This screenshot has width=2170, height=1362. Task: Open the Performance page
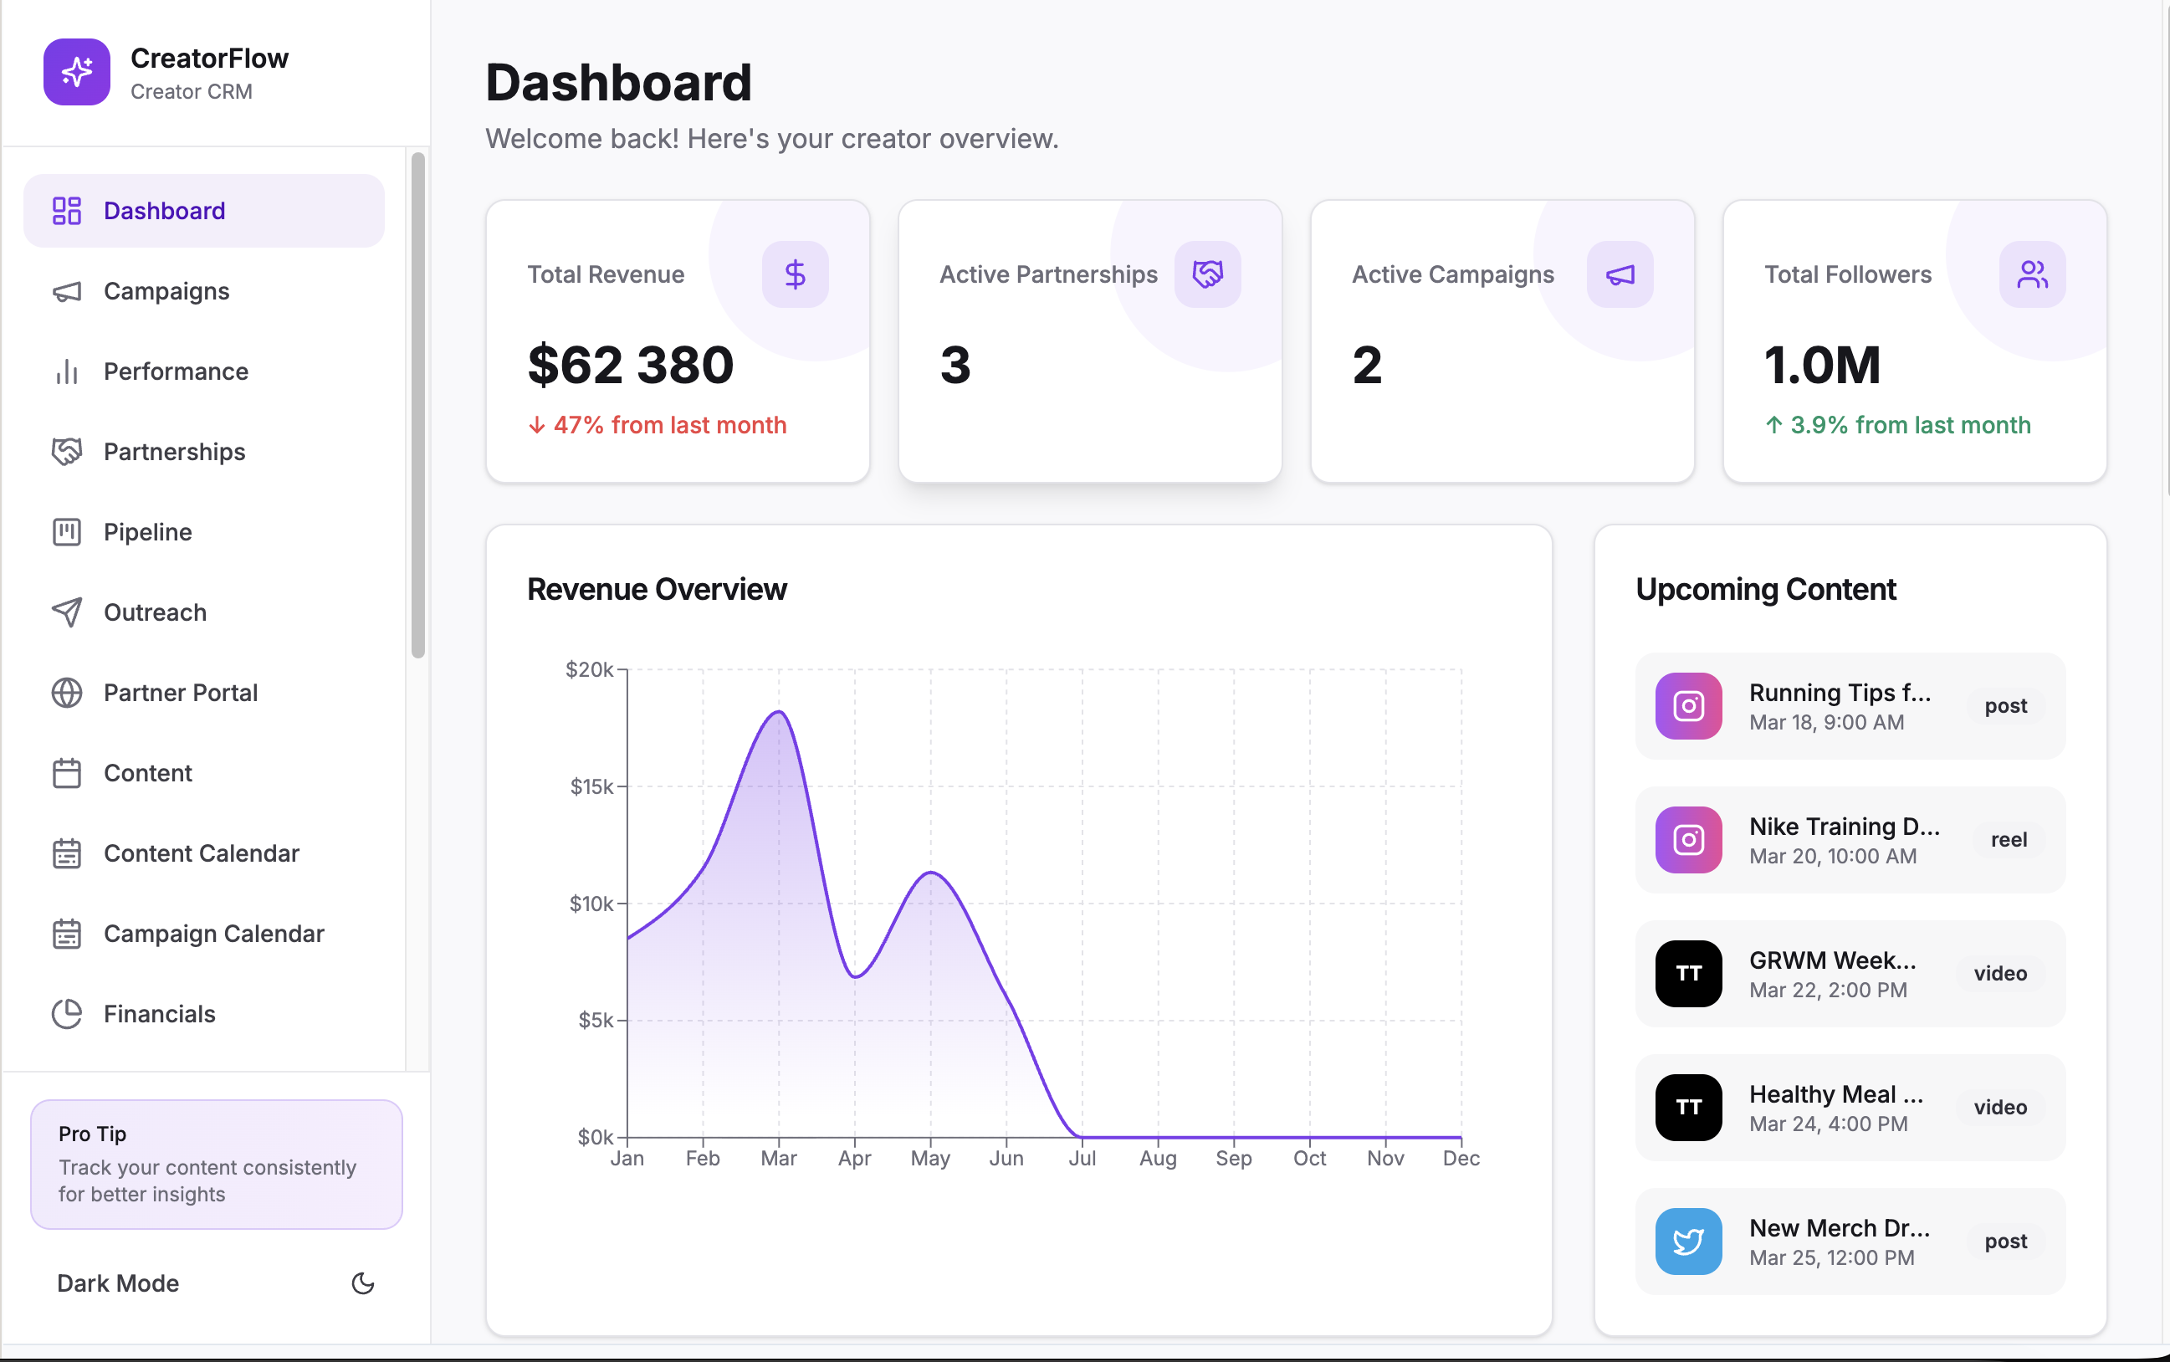pos(203,371)
